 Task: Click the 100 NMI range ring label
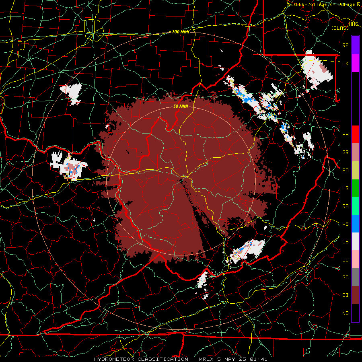181,32
